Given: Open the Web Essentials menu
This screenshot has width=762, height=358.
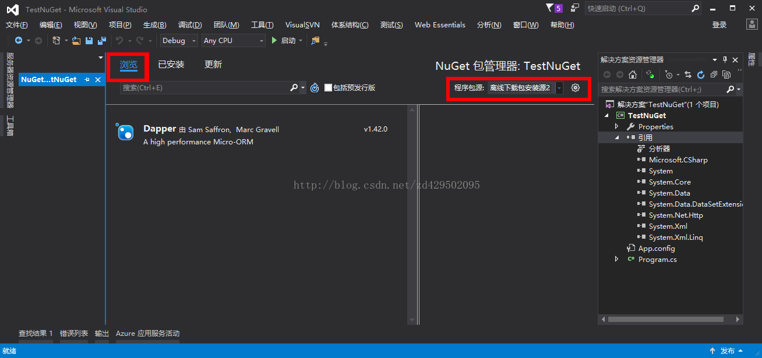Looking at the screenshot, I should pyautogui.click(x=440, y=25).
